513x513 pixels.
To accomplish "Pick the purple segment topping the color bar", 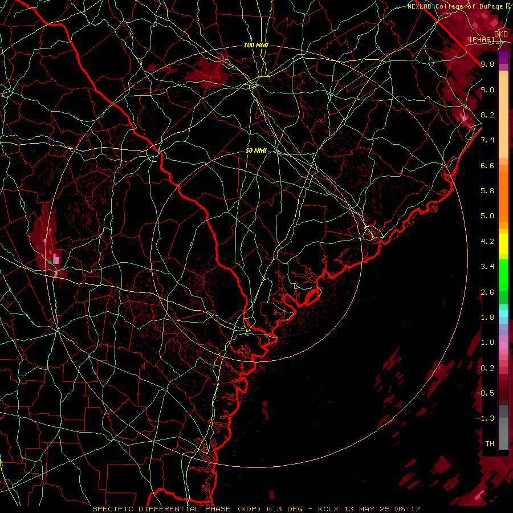I will tap(503, 58).
